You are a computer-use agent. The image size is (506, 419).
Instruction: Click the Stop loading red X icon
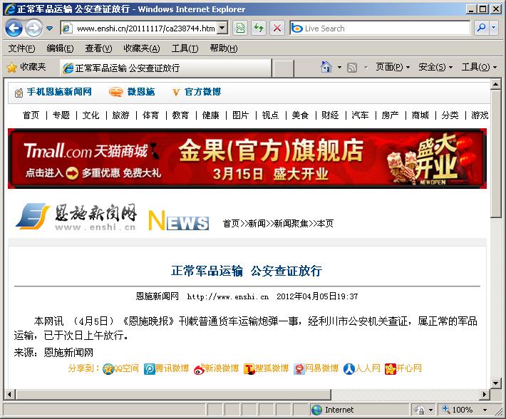(x=277, y=29)
